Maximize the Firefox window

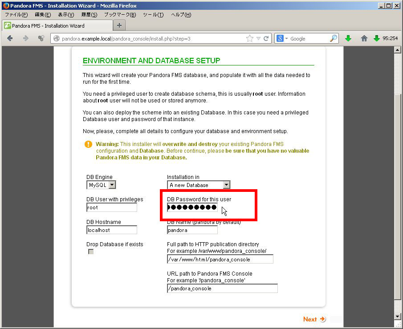[x=389, y=6]
